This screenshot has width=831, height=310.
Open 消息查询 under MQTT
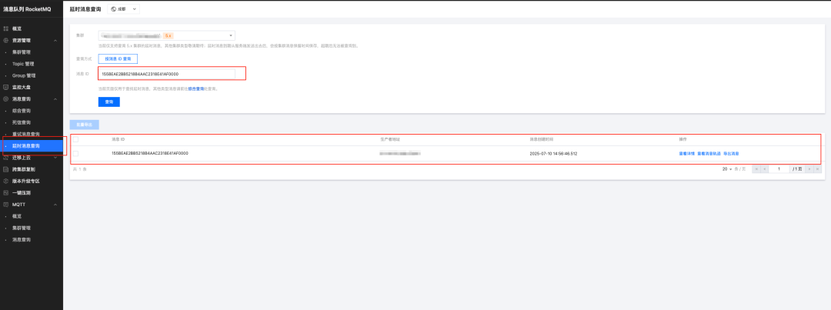coord(22,239)
